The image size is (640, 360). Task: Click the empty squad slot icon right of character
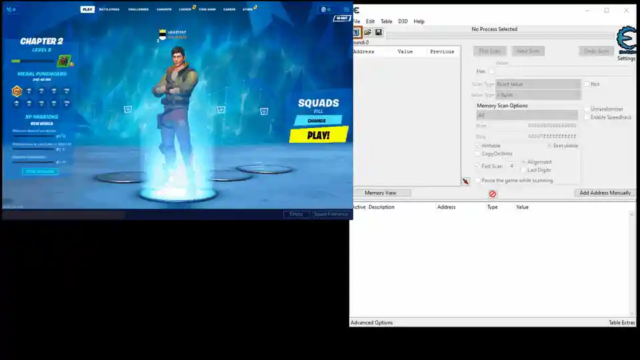221,110
